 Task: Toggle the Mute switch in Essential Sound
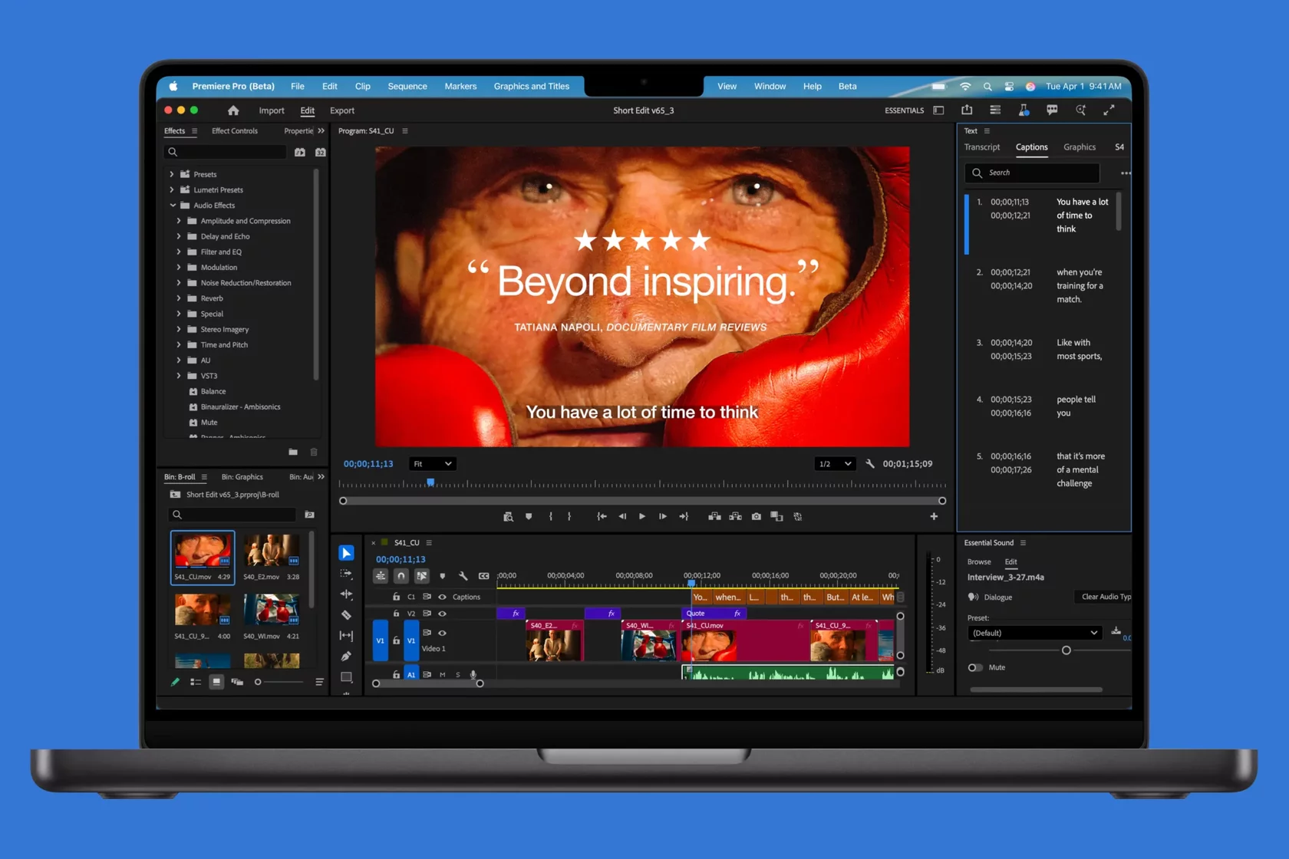(974, 667)
